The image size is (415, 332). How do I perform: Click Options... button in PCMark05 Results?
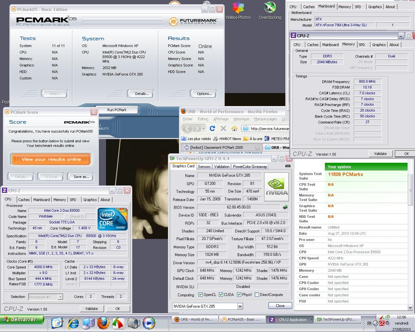coord(204,94)
